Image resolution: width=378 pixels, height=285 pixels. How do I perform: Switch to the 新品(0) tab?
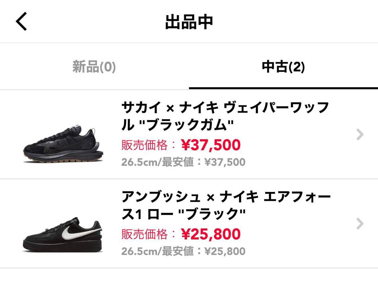94,67
